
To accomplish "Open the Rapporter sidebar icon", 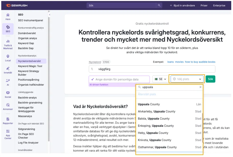I will 8,121.
